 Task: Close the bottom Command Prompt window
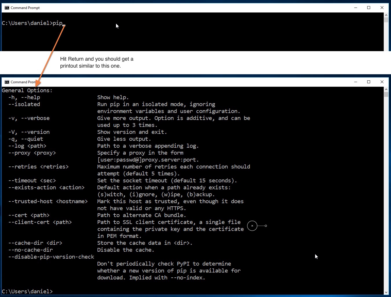(382, 82)
